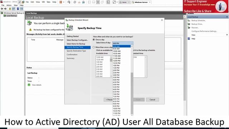Open the pause button dropdown arrow
229x129 pixels.
[x=64, y=2]
